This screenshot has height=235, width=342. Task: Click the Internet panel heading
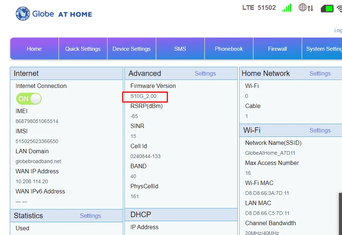pos(26,73)
